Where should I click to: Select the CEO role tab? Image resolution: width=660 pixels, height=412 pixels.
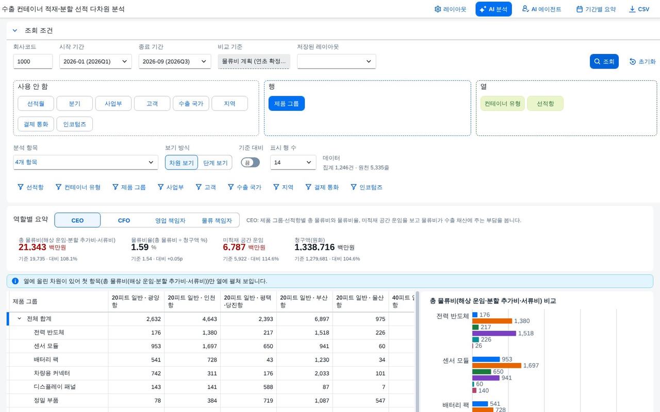point(77,220)
